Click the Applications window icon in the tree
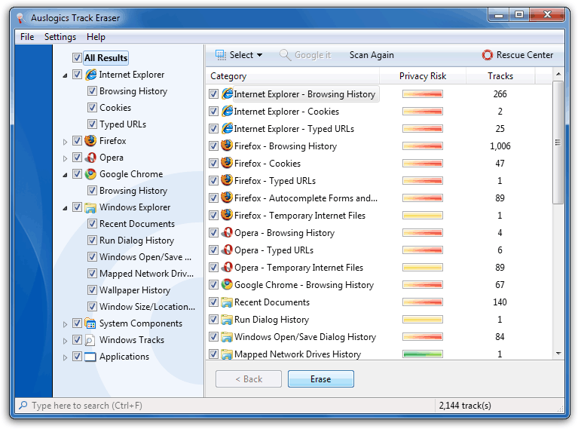 click(90, 357)
